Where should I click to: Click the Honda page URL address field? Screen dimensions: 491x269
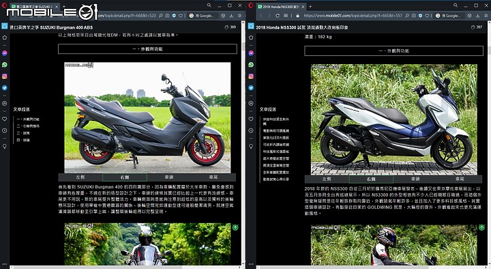353,16
